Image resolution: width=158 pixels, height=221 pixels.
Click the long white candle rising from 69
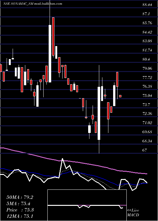99,113
